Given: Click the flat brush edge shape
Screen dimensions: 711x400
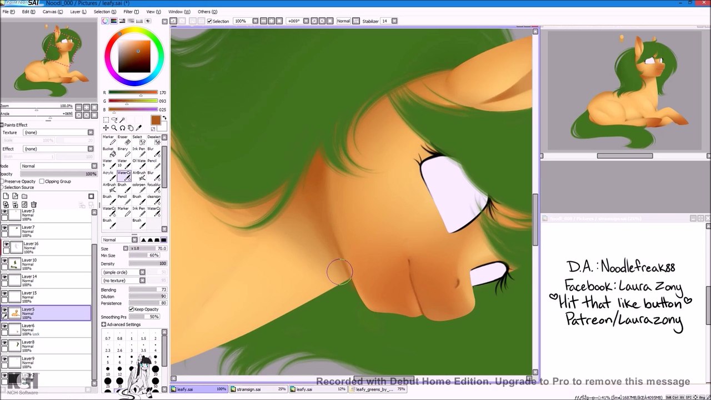Looking at the screenshot, I should click(x=163, y=240).
